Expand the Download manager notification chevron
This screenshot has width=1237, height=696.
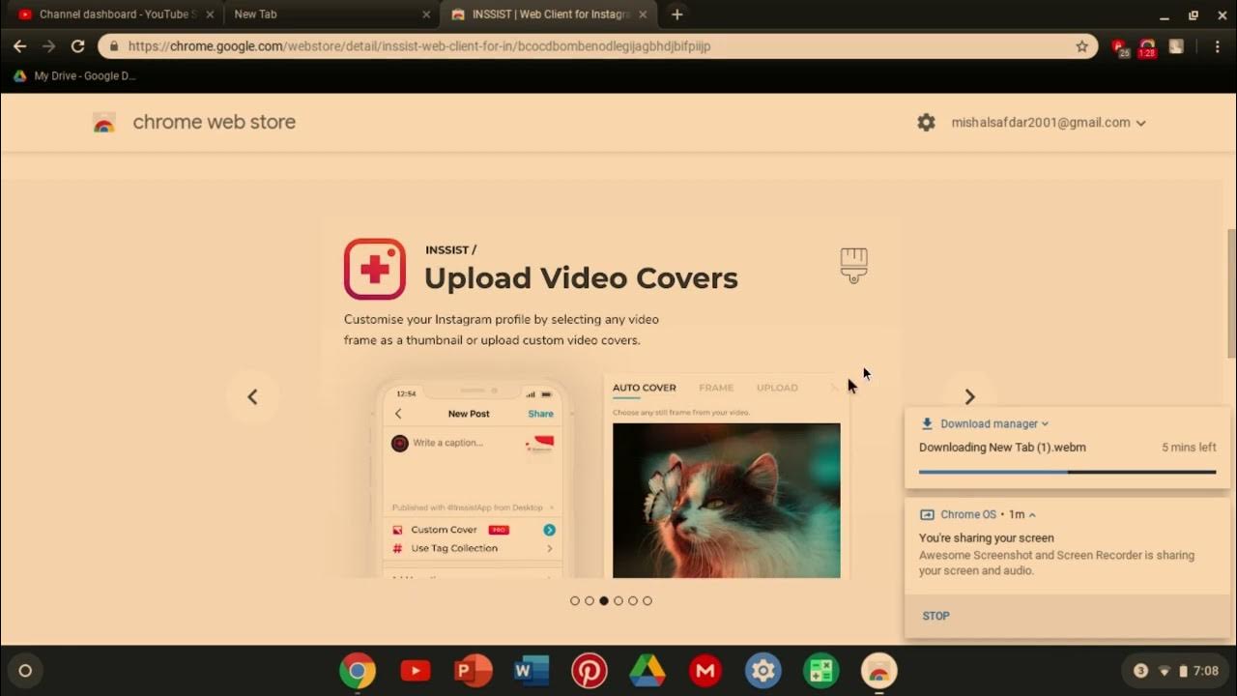(x=1045, y=423)
